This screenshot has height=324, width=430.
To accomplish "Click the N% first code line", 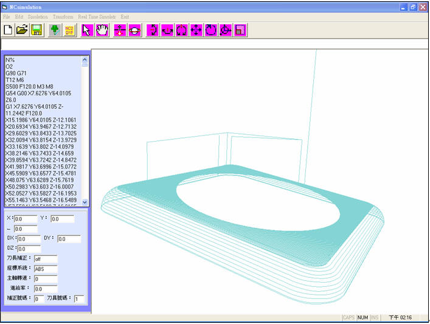I will coord(10,60).
